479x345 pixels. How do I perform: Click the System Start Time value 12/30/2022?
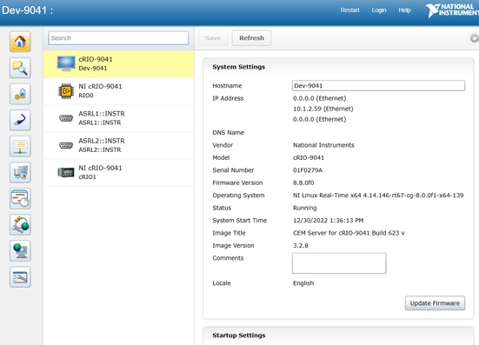(328, 220)
